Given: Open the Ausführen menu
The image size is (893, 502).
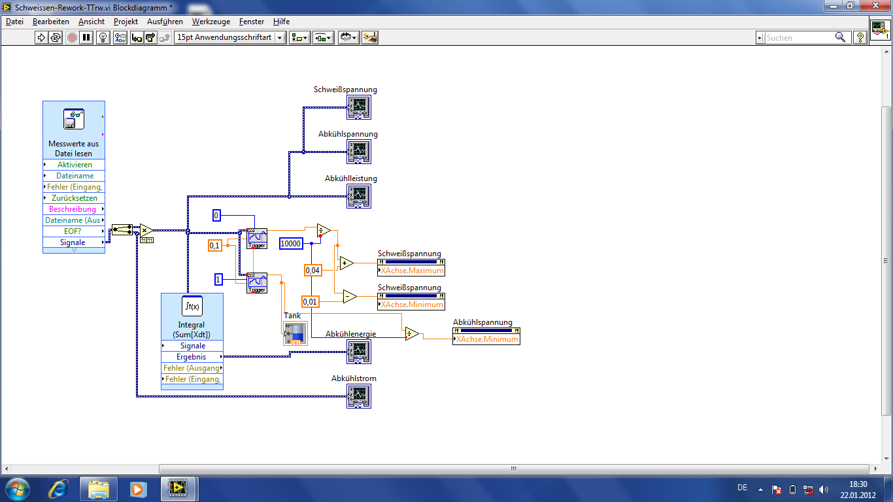Looking at the screenshot, I should pos(165,22).
